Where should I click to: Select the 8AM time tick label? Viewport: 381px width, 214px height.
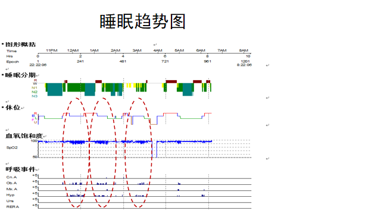[x=243, y=51]
